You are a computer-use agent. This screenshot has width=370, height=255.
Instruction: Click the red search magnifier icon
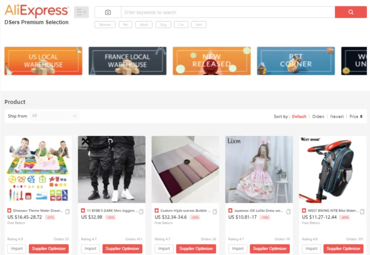coord(350,12)
